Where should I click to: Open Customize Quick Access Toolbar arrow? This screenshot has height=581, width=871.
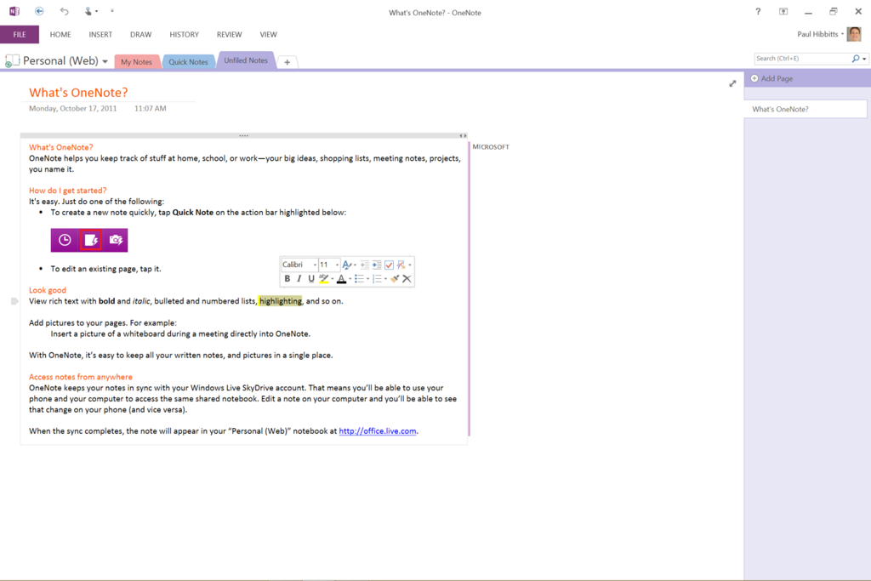[112, 11]
